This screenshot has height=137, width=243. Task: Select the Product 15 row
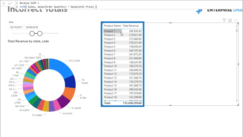click(x=123, y=86)
